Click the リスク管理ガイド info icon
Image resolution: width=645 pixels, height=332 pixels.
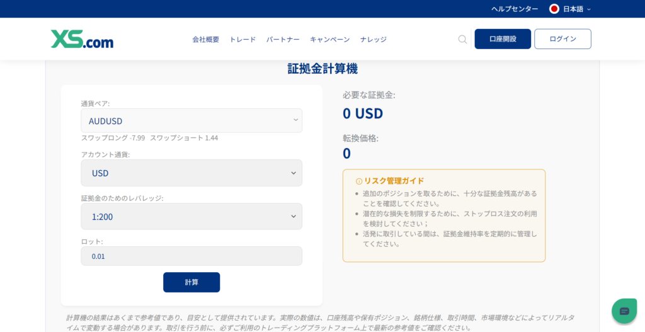tap(358, 181)
